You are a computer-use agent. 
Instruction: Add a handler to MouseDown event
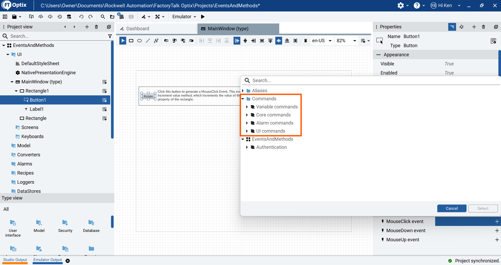pyautogui.click(x=497, y=231)
